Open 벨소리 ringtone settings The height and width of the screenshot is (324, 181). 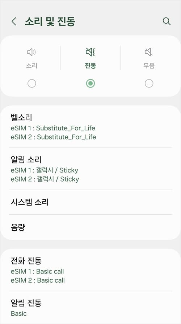[90, 127]
